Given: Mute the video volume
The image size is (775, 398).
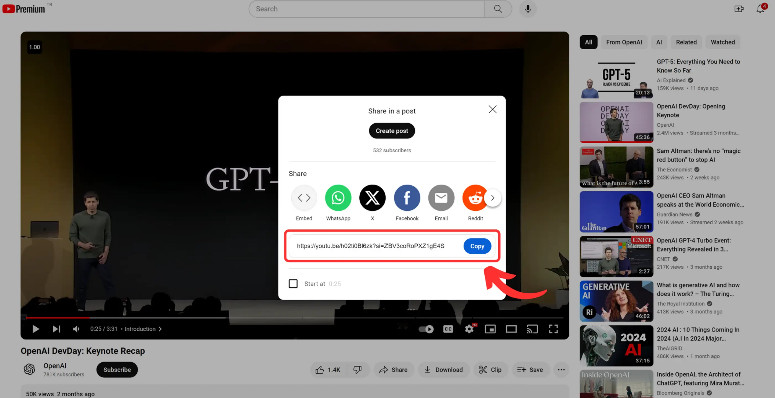Looking at the screenshot, I should click(x=76, y=329).
